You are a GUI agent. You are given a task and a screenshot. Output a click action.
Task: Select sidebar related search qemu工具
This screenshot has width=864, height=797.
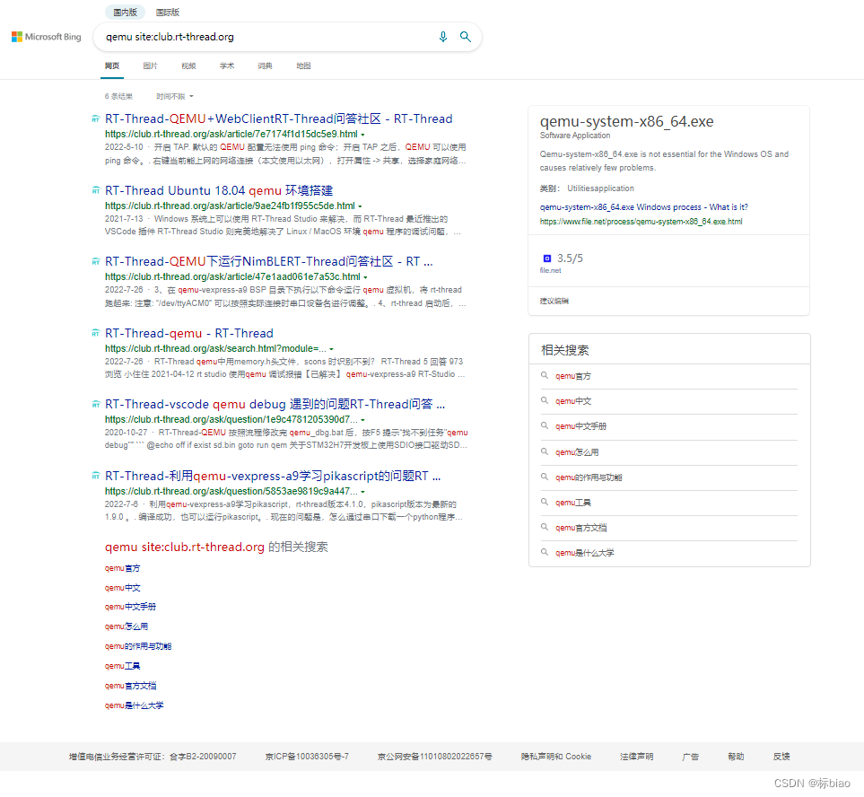pyautogui.click(x=573, y=503)
